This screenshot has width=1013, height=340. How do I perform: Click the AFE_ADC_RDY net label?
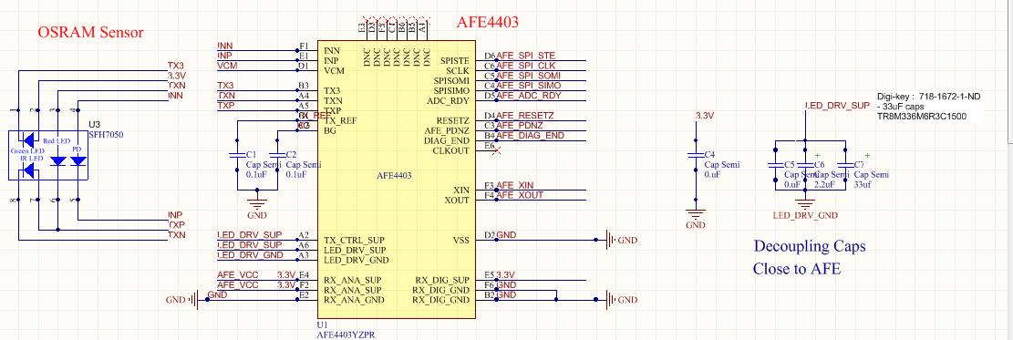(529, 96)
